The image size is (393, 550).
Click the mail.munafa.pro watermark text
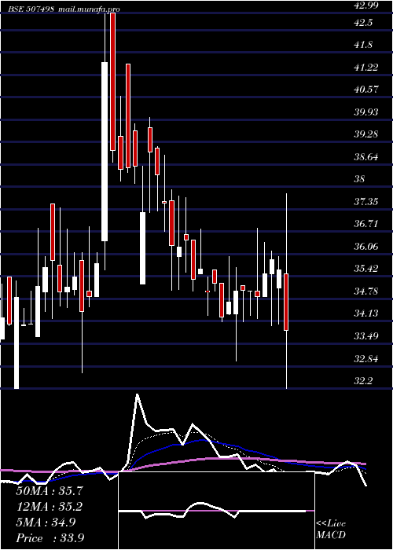click(89, 9)
